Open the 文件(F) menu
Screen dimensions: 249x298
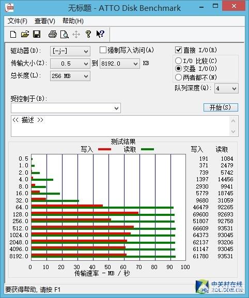(18, 21)
